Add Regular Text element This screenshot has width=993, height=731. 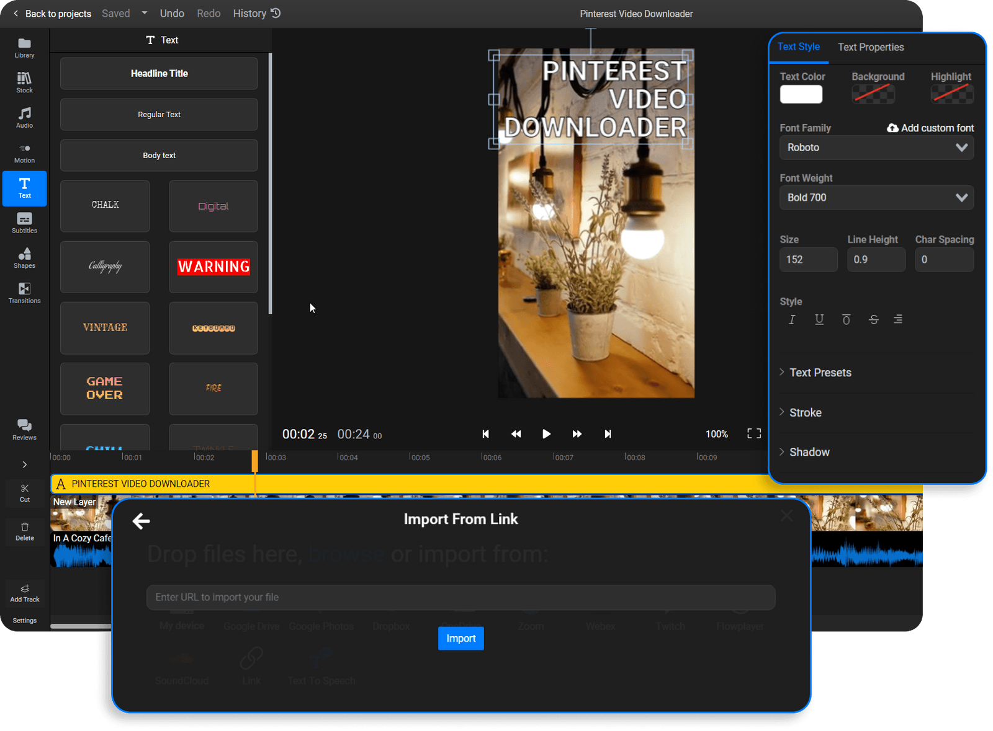[159, 114]
